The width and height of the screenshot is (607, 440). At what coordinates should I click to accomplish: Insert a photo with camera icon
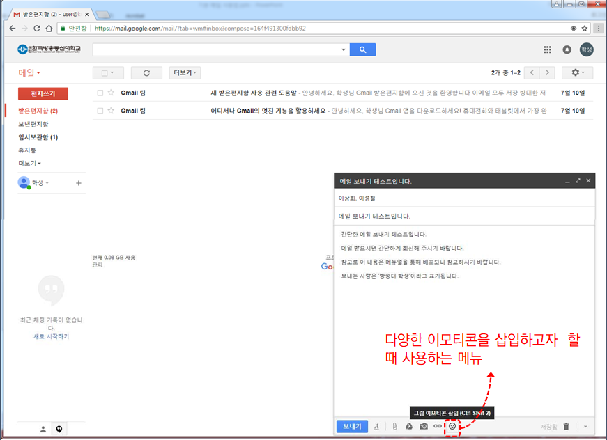[x=424, y=426]
